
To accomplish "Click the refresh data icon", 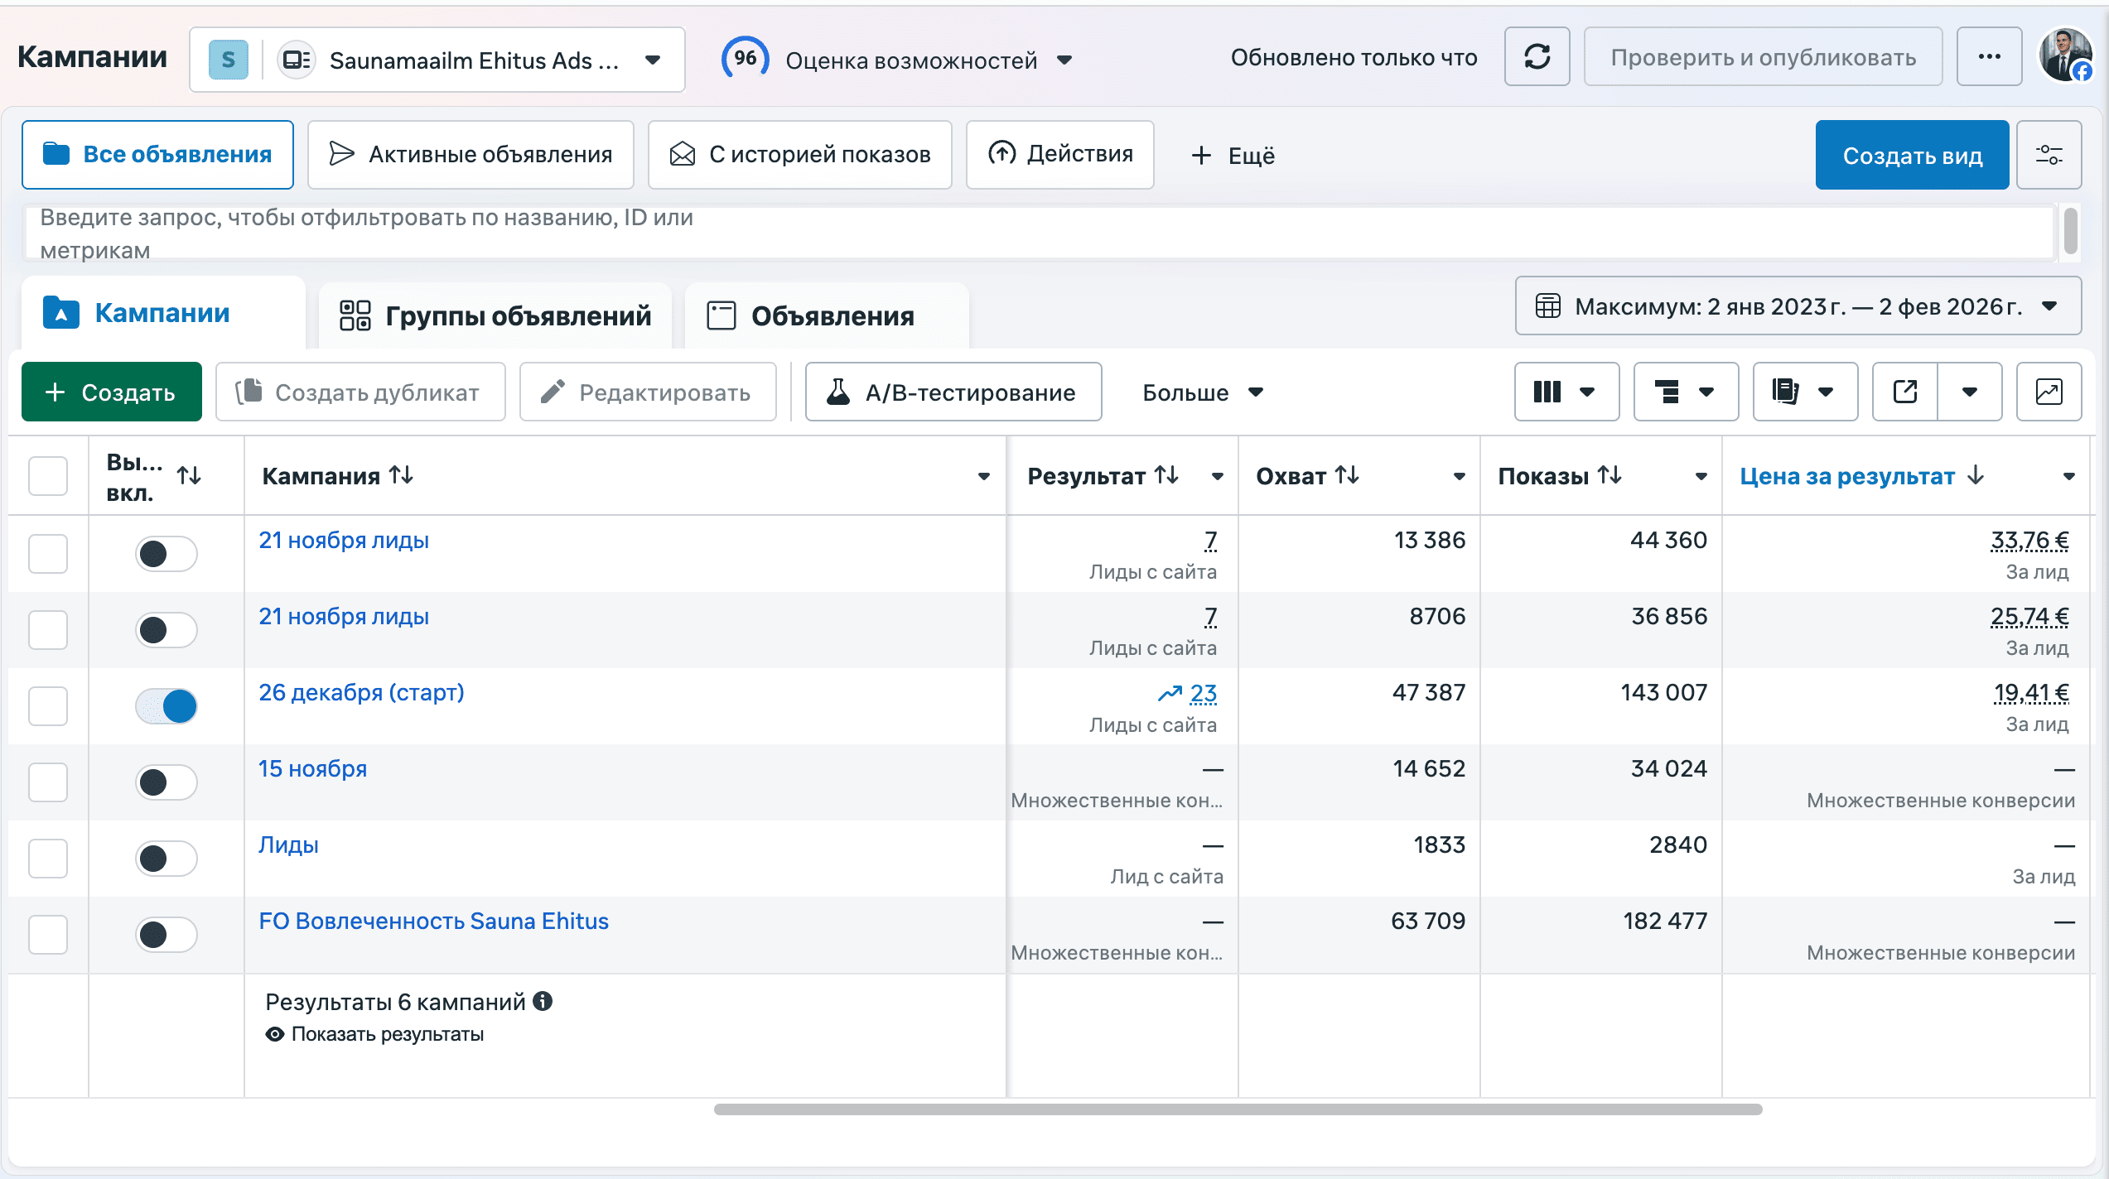I will coord(1537,57).
